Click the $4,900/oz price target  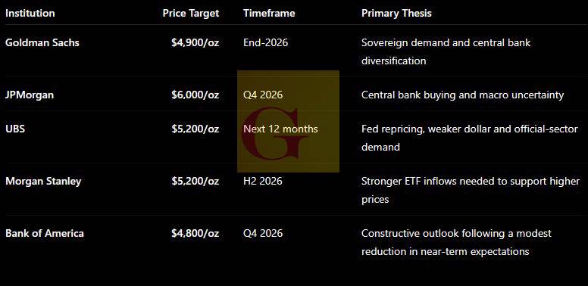pyautogui.click(x=195, y=42)
